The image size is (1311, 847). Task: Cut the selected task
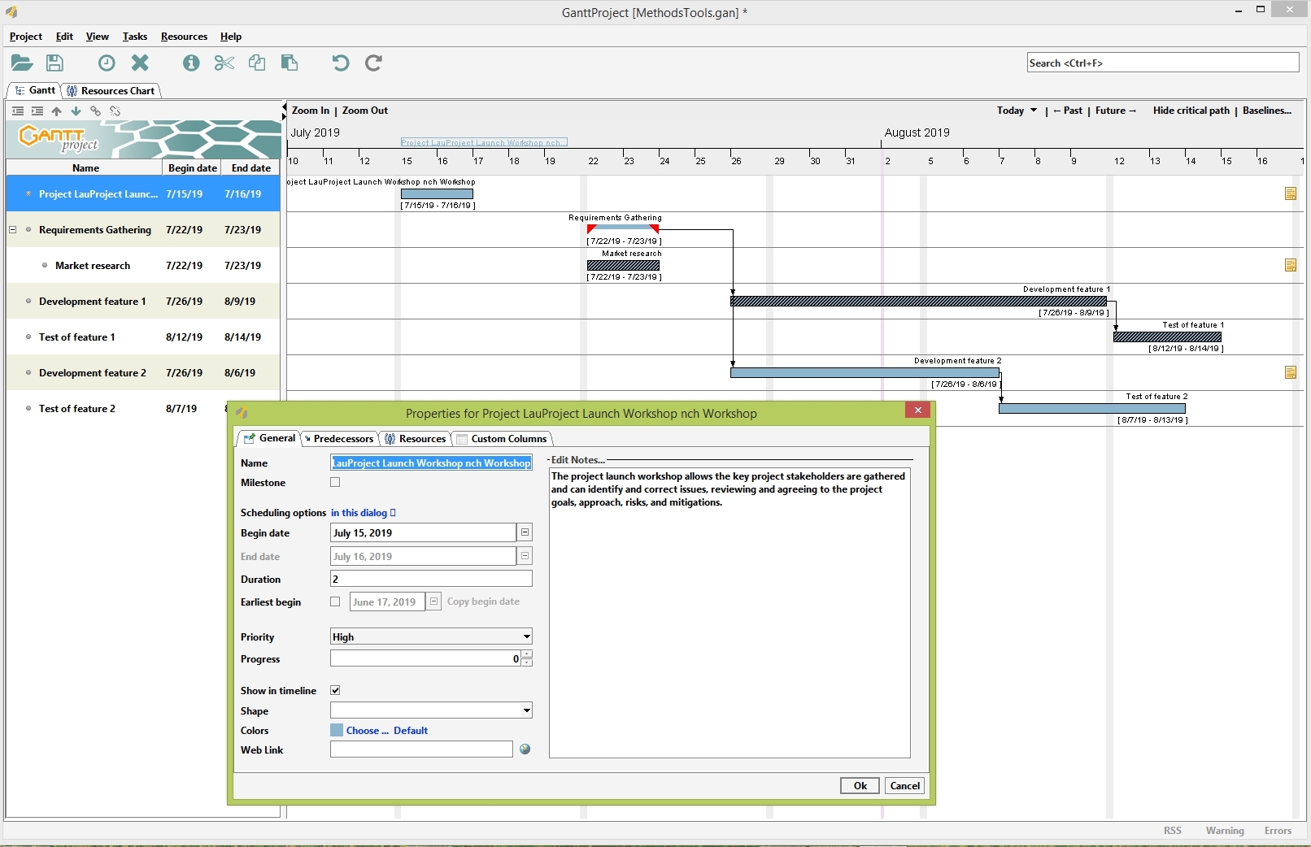point(224,63)
